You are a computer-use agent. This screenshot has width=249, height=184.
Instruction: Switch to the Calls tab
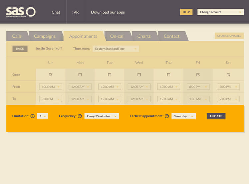click(17, 36)
